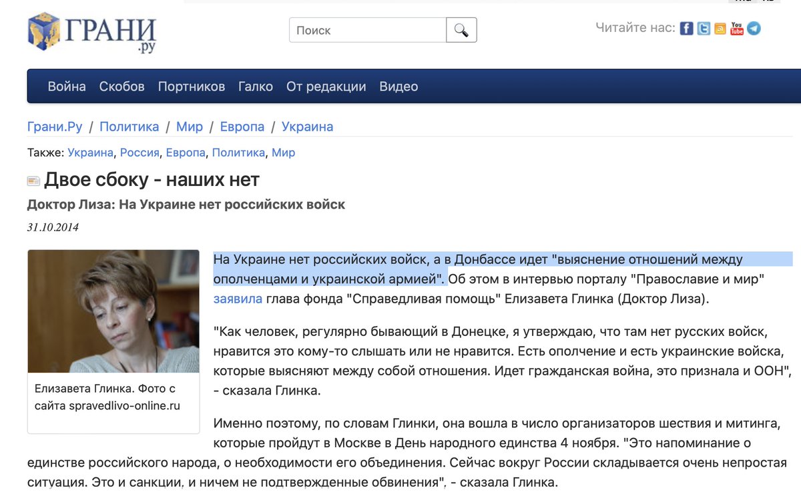Viewport: 801px width, 494px height.
Task: Open the RSS feed icon
Action: click(x=720, y=29)
